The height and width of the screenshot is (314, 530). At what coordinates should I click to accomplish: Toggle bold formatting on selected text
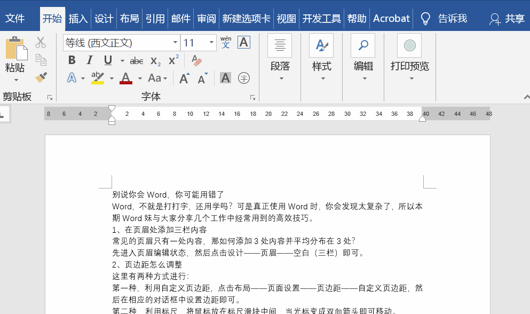click(72, 60)
